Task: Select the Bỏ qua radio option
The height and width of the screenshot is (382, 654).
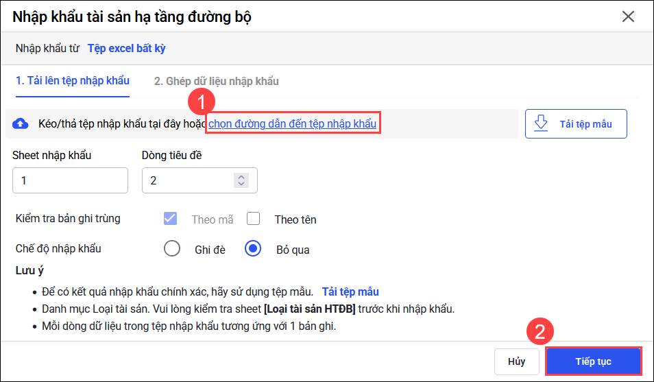Action: pos(253,248)
